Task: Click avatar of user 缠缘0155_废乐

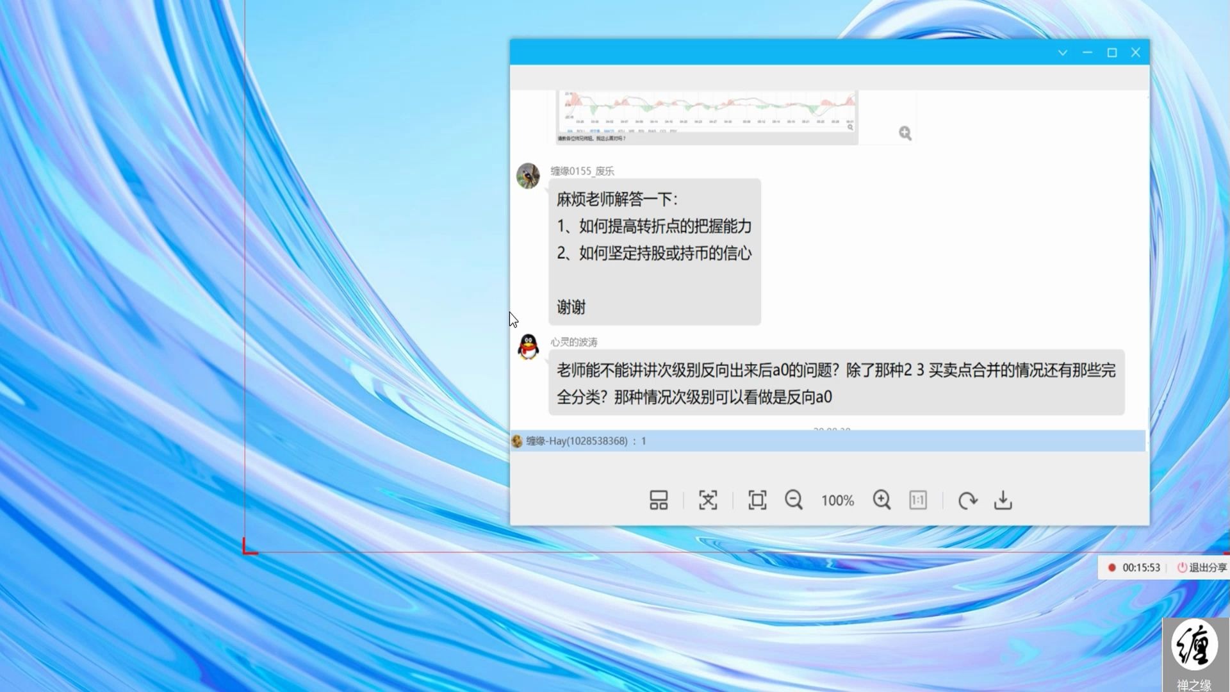Action: pos(528,176)
